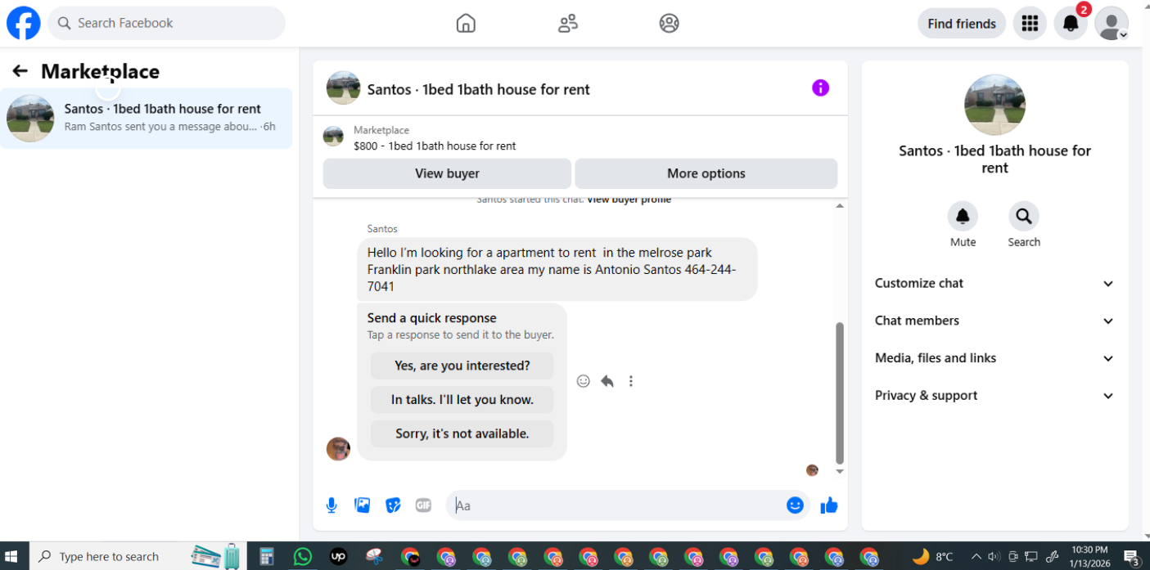Expand Media, files and links section
The width and height of the screenshot is (1150, 570).
pos(994,358)
